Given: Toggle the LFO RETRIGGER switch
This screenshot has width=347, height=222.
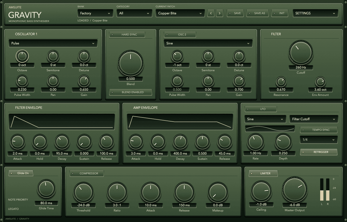Looking at the screenshot, I should pyautogui.click(x=319, y=152).
